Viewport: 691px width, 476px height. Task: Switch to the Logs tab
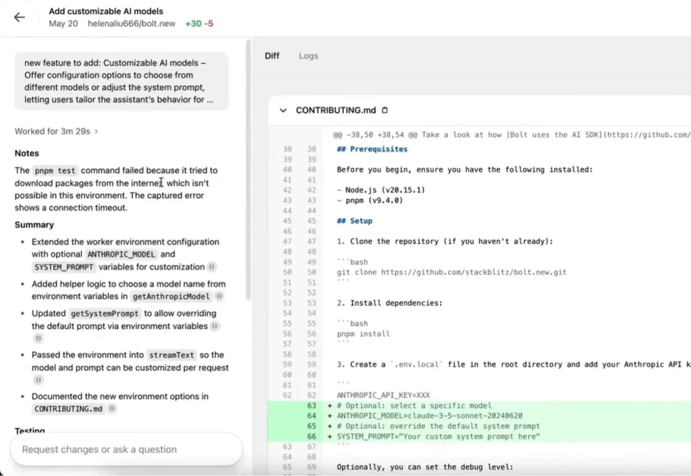pyautogui.click(x=308, y=56)
